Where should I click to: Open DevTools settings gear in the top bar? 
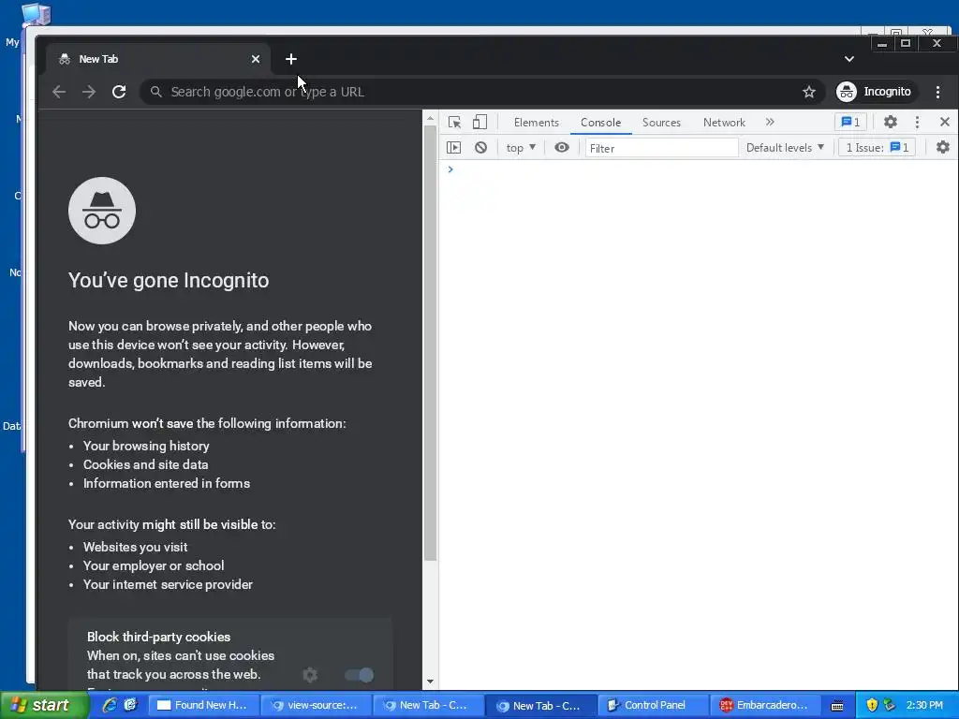coord(891,123)
